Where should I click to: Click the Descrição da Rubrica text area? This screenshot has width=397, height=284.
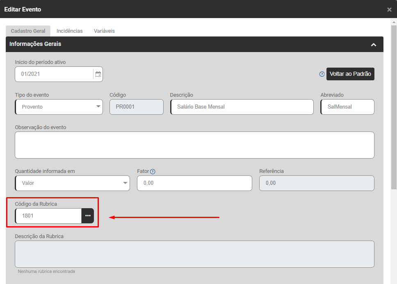[194, 254]
